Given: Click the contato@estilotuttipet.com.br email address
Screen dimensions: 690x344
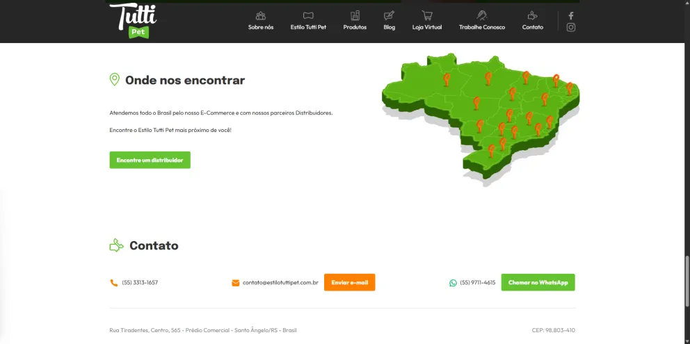Looking at the screenshot, I should click(280, 283).
